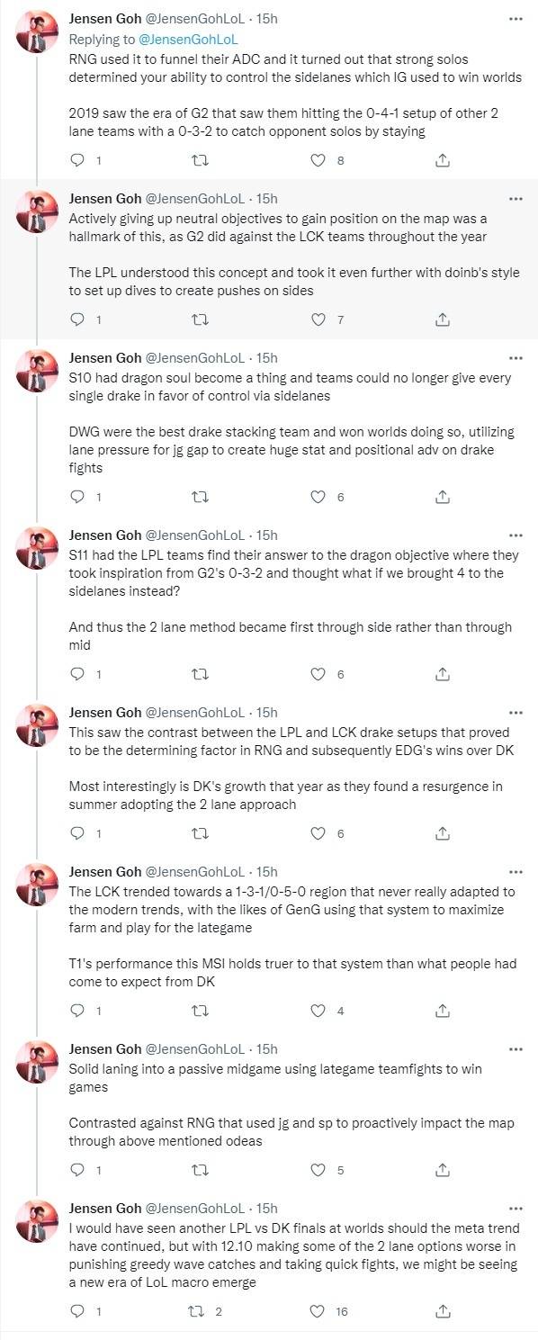The image size is (538, 1340).
Task: Like the final tweet with 16 likes
Action: click(x=317, y=1311)
